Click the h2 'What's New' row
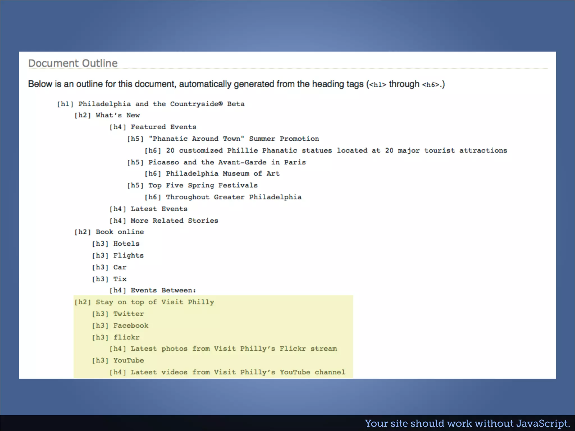This screenshot has height=431, width=575. [107, 115]
